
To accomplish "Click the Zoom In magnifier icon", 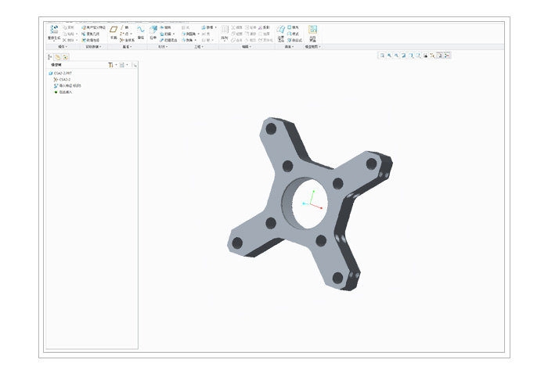I will [389, 56].
